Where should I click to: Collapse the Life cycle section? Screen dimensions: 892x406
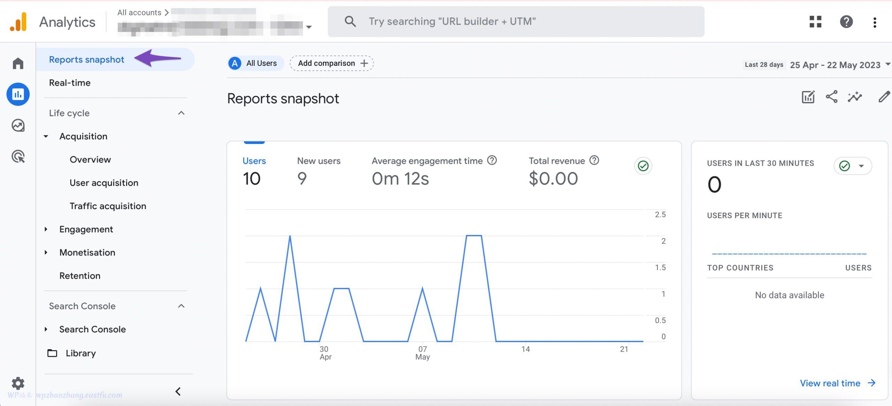pos(181,113)
